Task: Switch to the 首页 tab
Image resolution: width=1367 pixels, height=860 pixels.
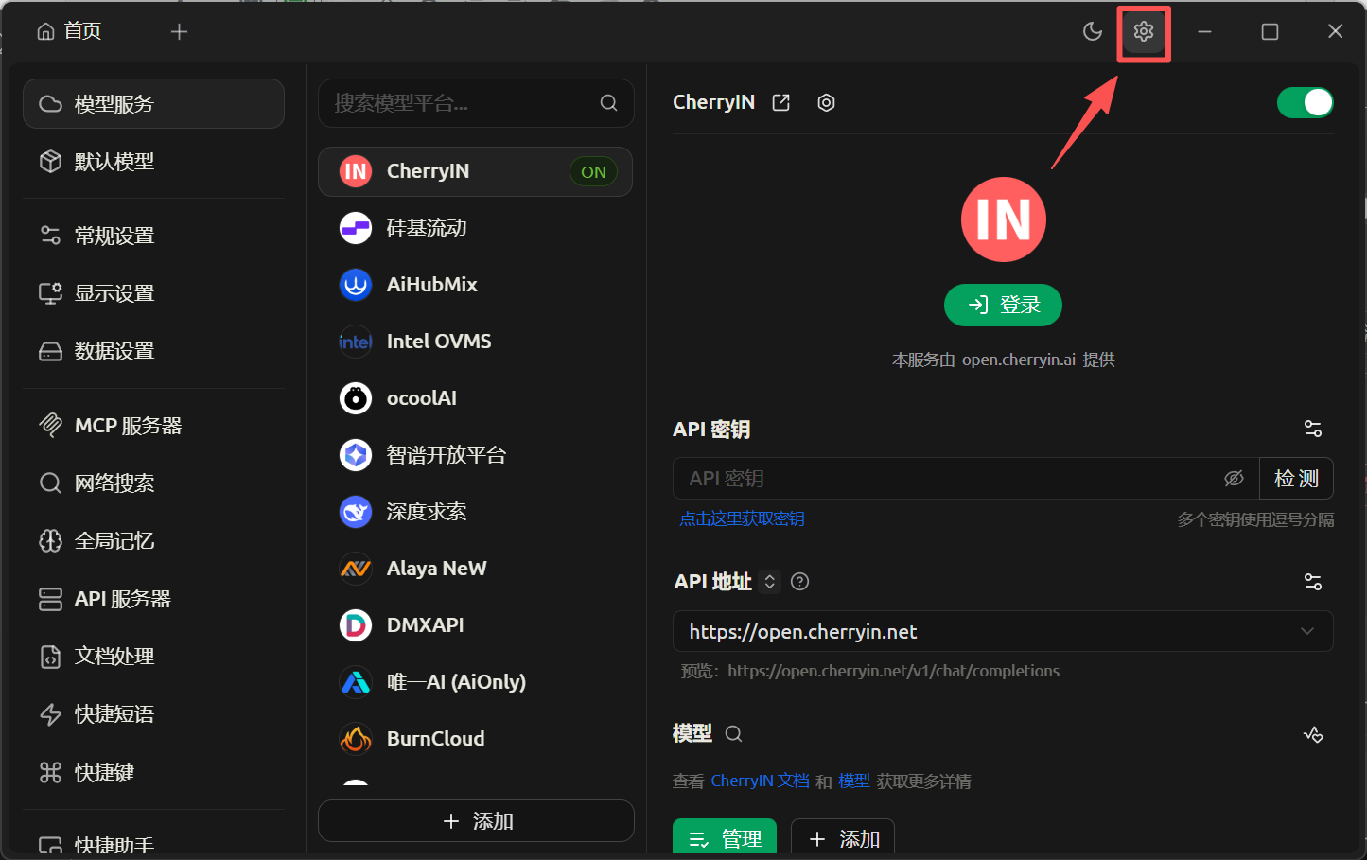Action: pyautogui.click(x=67, y=30)
